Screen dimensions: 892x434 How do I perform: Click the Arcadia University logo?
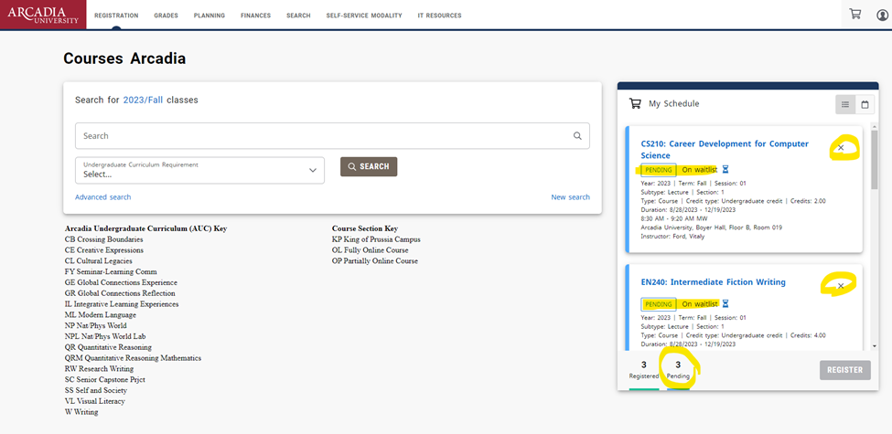(43, 15)
